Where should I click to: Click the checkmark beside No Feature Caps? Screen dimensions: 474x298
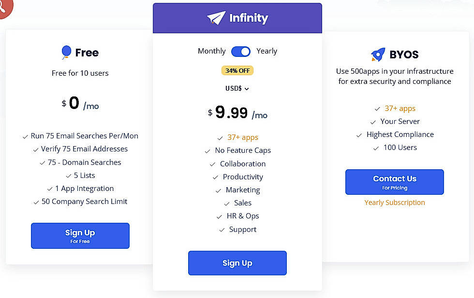208,151
